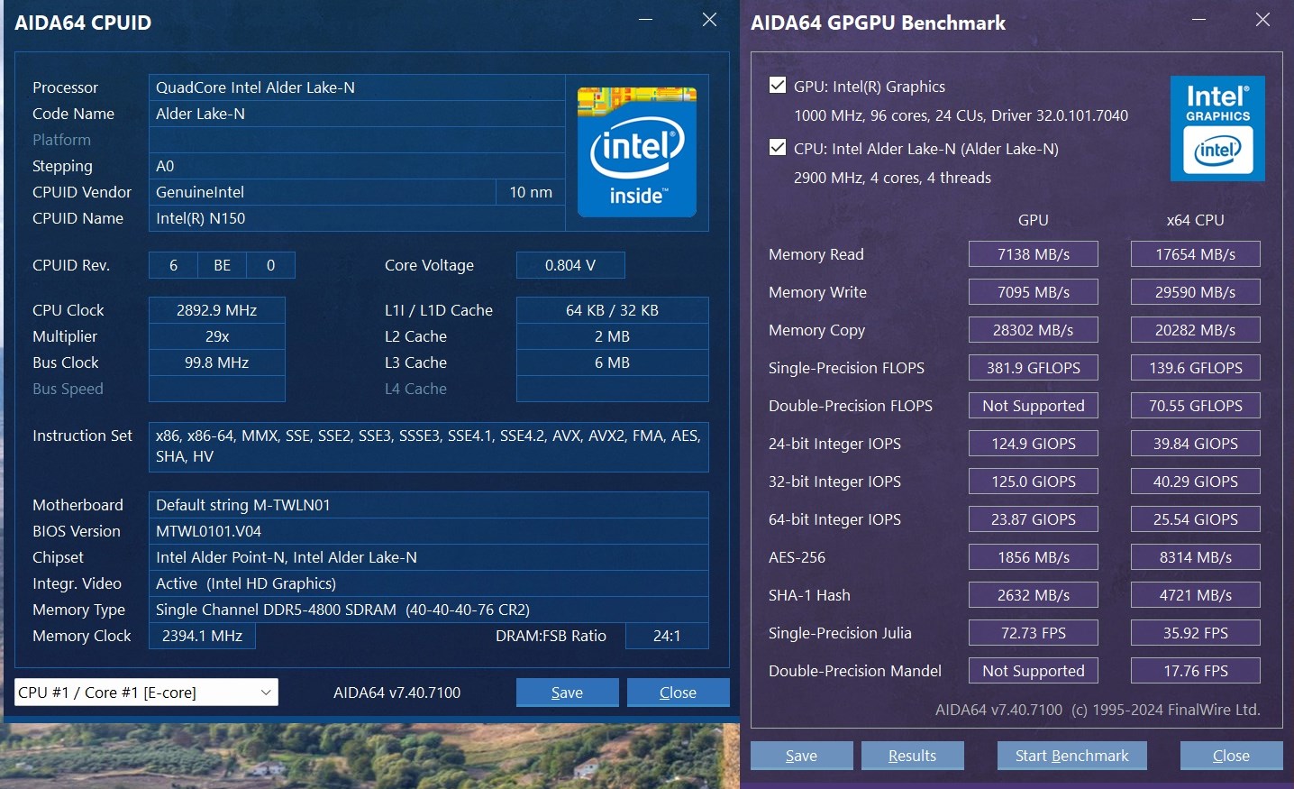This screenshot has width=1294, height=789.
Task: Select GPU Memory Write result 7095 MB/s
Action: (1034, 292)
